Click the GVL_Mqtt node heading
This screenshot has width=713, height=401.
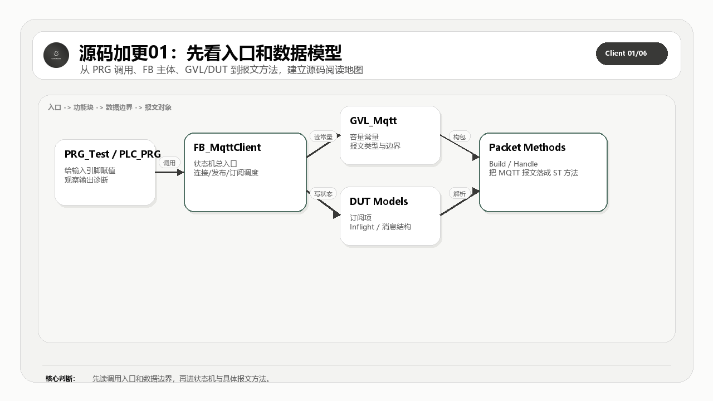pos(373,121)
